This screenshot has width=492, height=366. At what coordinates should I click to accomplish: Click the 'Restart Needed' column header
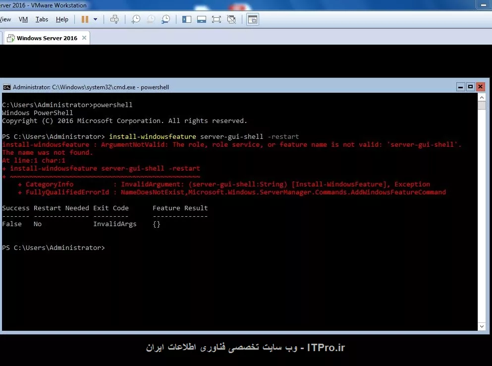[61, 208]
